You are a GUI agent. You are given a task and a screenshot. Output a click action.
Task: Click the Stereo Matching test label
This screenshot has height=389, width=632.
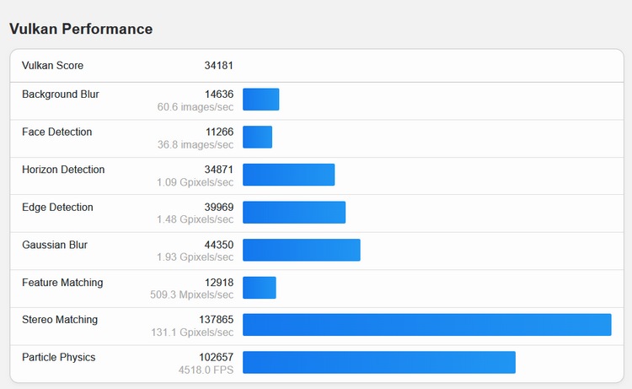click(60, 320)
